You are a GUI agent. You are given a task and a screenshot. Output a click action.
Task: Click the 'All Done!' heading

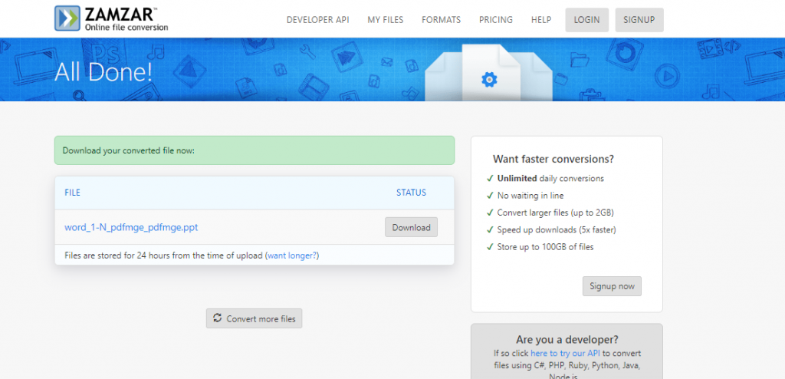103,71
